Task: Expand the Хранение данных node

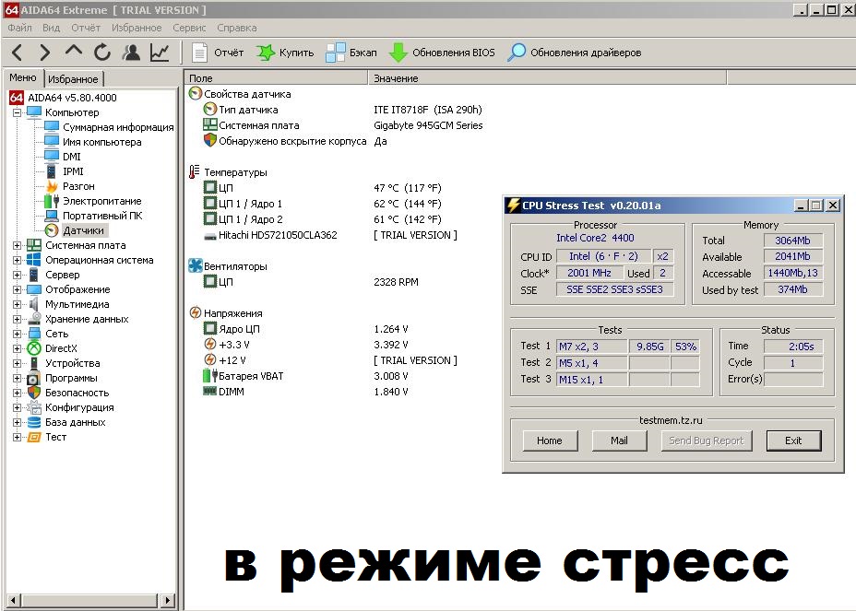Action: (x=17, y=319)
